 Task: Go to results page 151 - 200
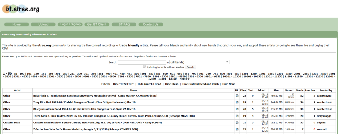(46, 74)
